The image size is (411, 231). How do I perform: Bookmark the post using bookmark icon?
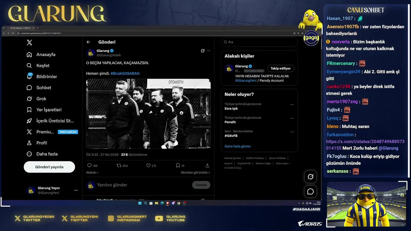click(178, 166)
